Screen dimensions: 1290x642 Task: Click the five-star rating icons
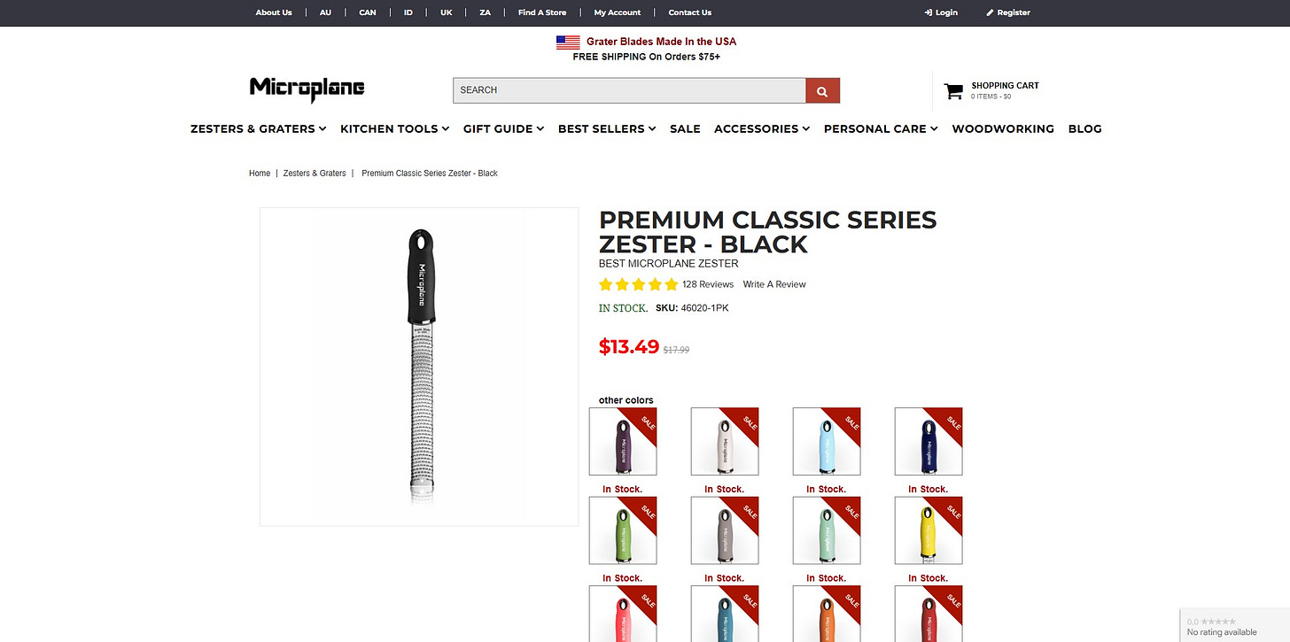(638, 284)
